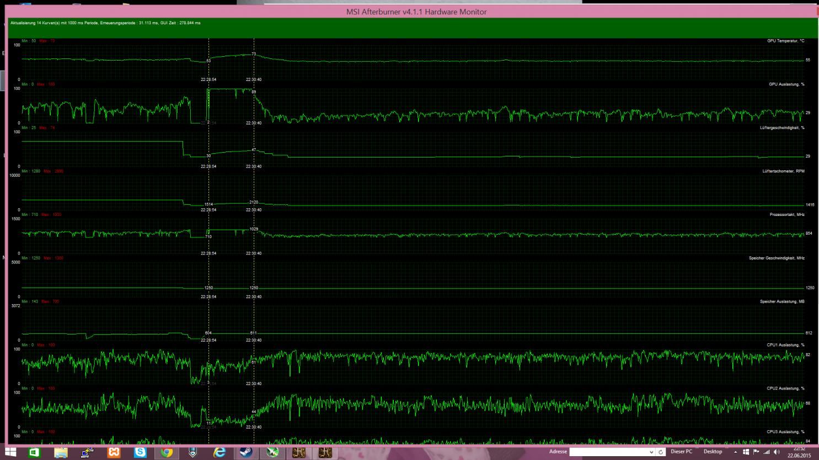Click the 'GPU Temperatur, °C' graph label
This screenshot has height=460, width=819.
click(785, 41)
